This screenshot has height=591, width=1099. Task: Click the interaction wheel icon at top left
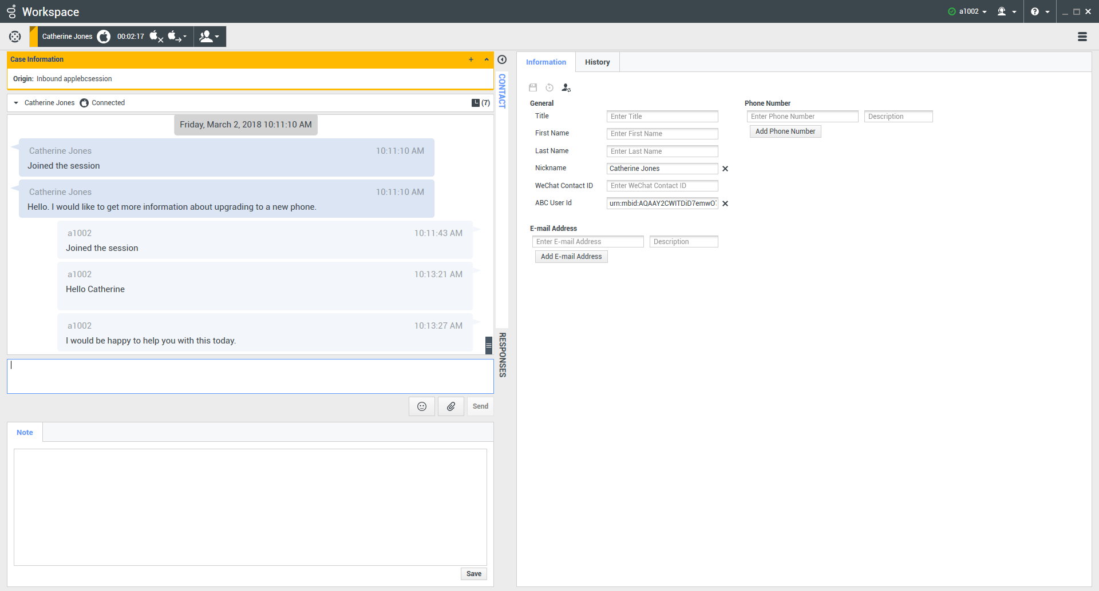pyautogui.click(x=15, y=37)
